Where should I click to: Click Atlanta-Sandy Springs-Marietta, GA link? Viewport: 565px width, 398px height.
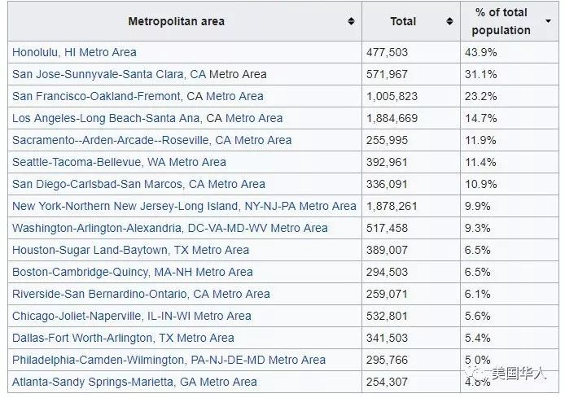pos(134,382)
